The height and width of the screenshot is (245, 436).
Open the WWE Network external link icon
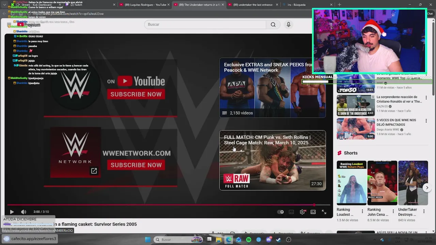tap(94, 171)
